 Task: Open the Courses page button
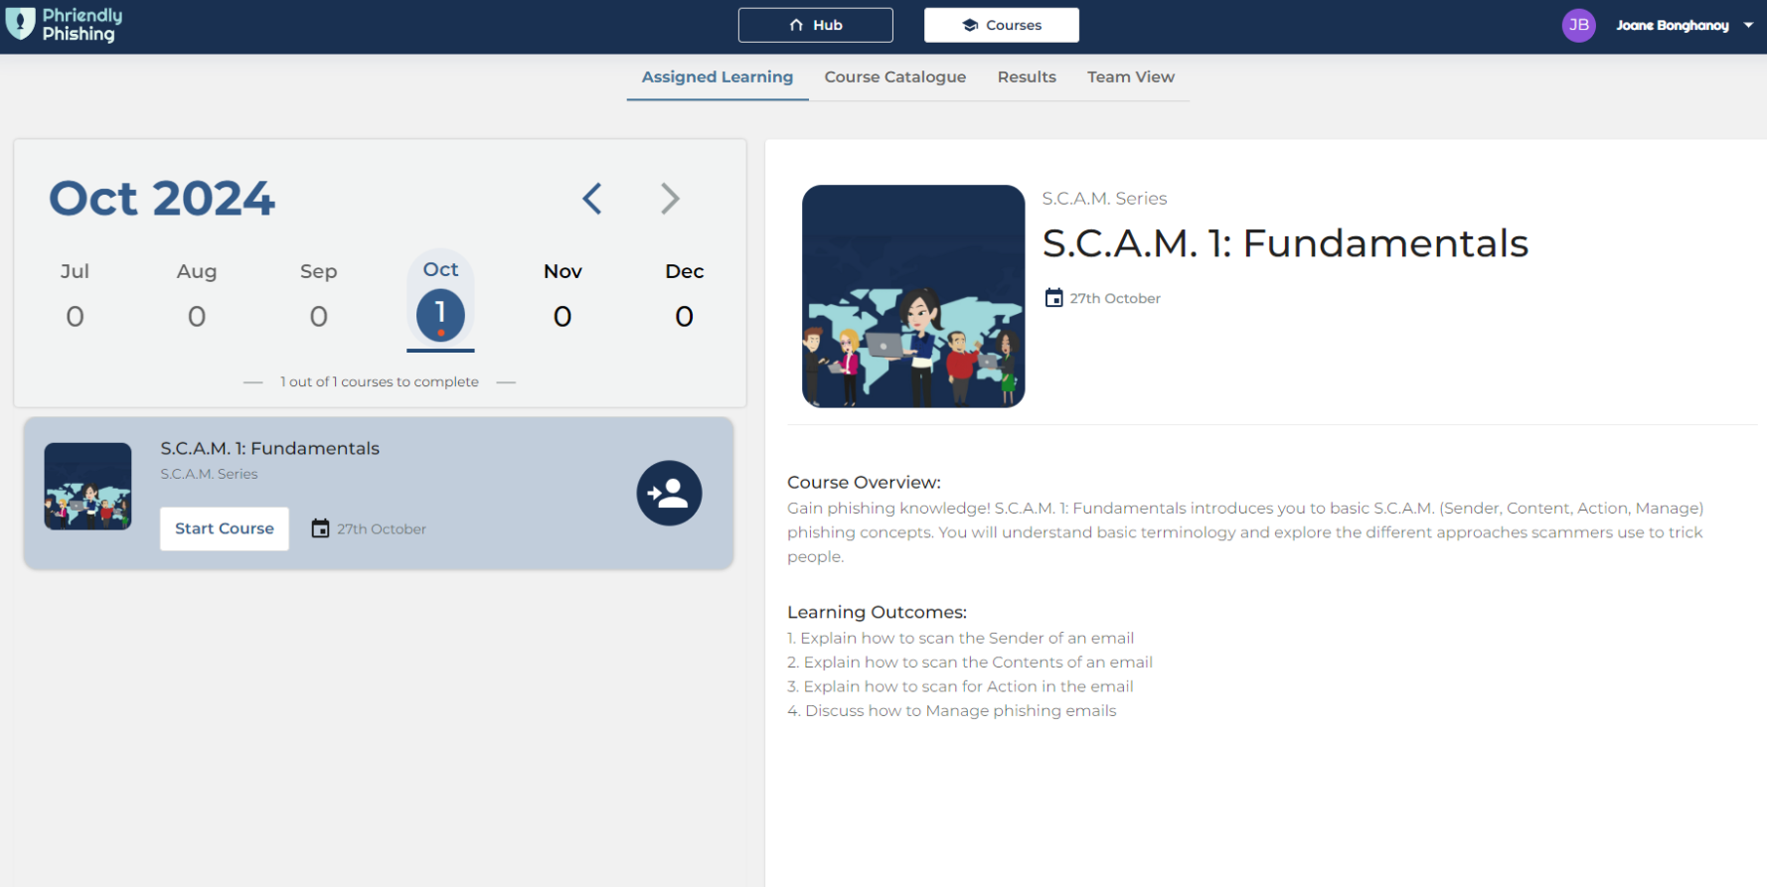(1001, 25)
